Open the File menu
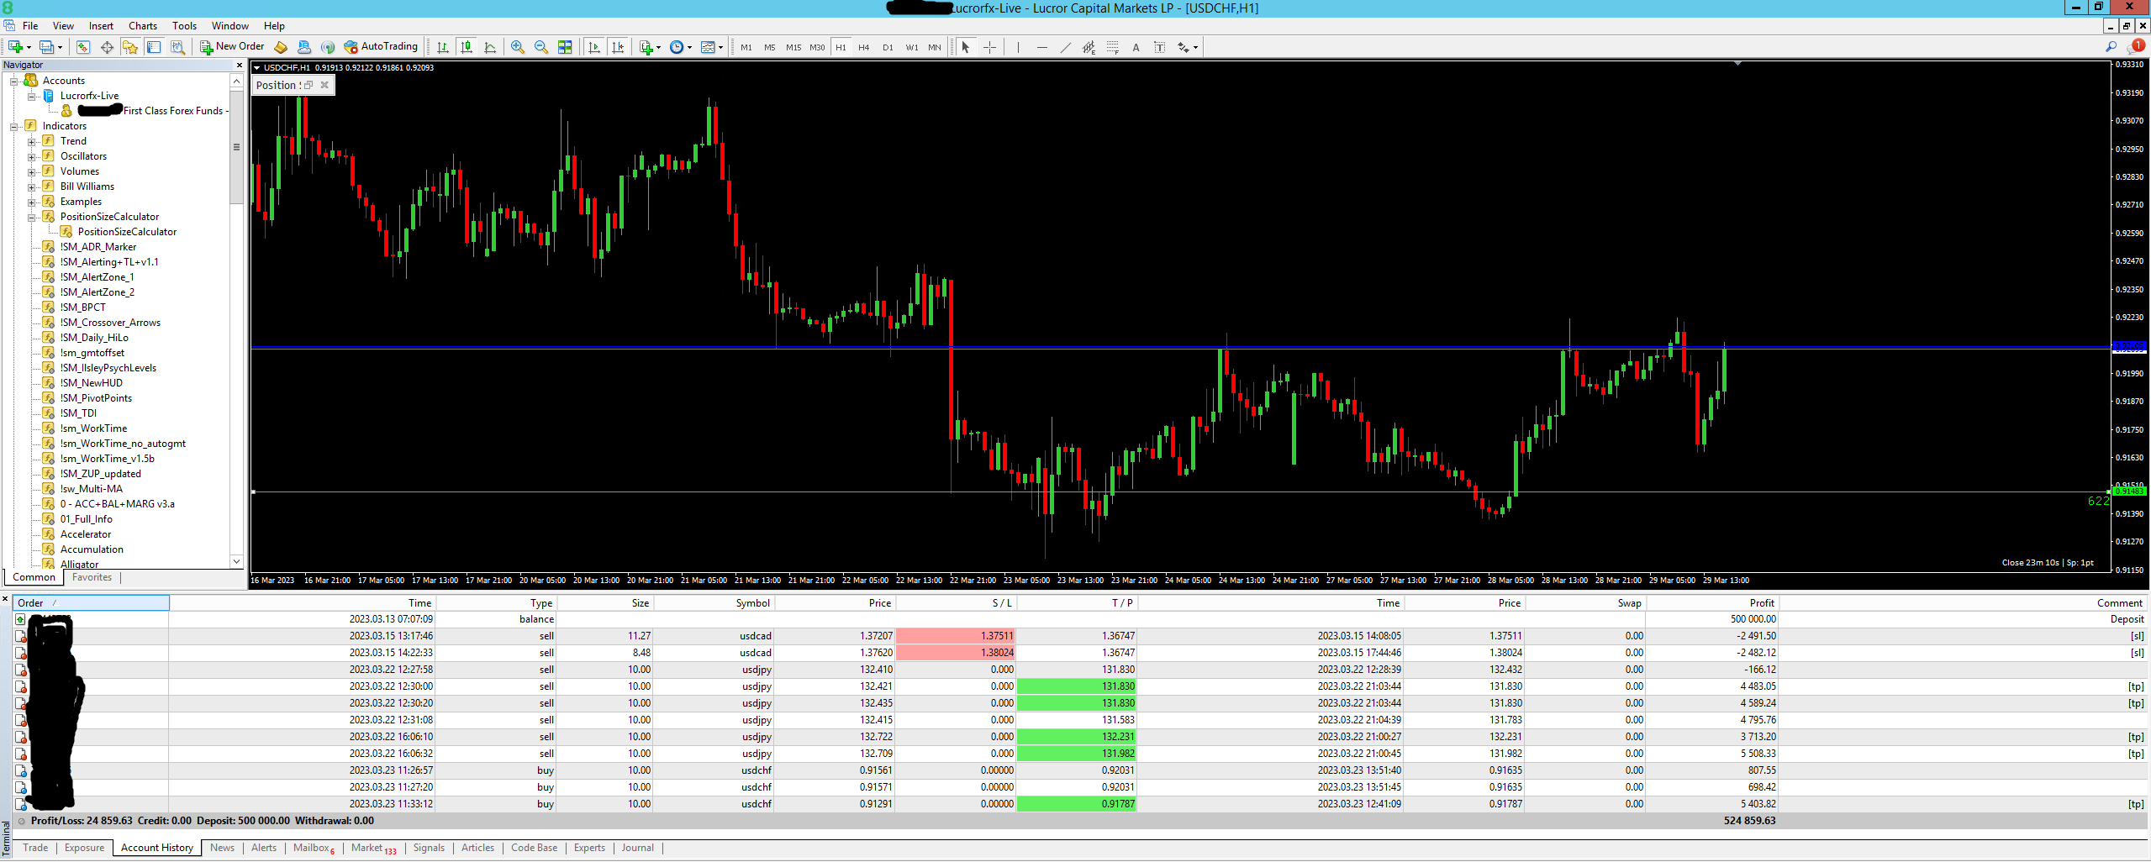Viewport: 2151px width, 862px height. point(30,25)
